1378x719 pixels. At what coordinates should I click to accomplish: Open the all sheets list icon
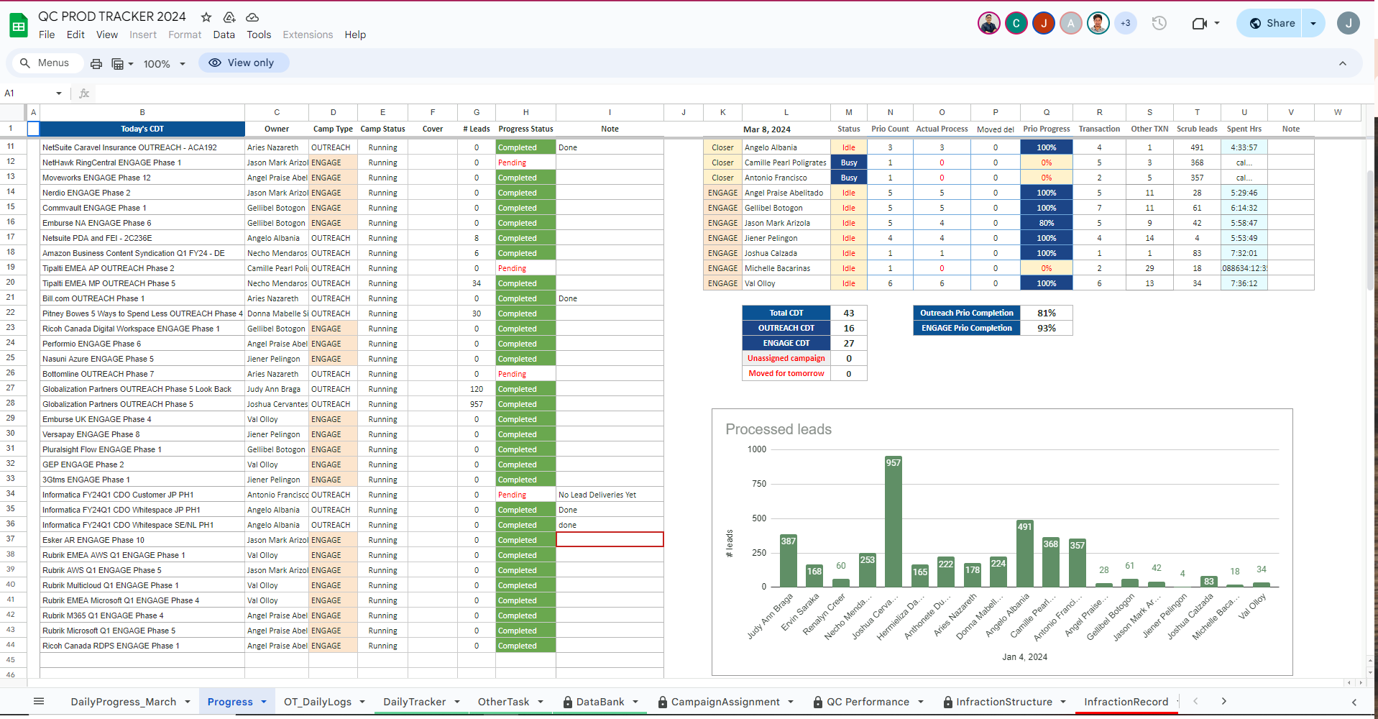pos(39,701)
